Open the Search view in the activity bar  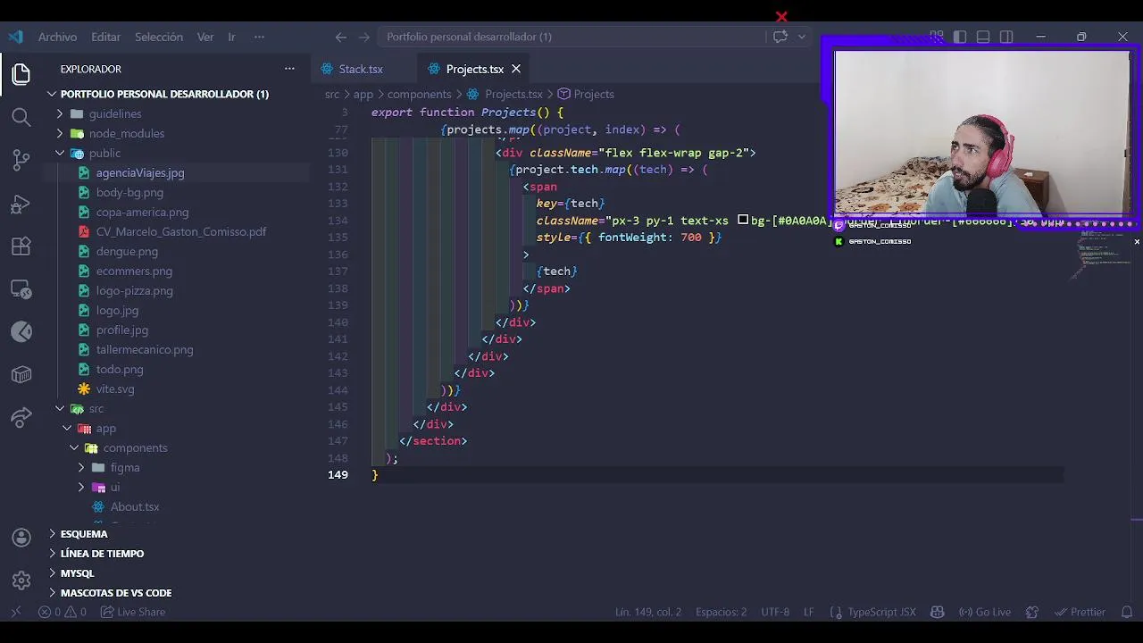pos(21,117)
